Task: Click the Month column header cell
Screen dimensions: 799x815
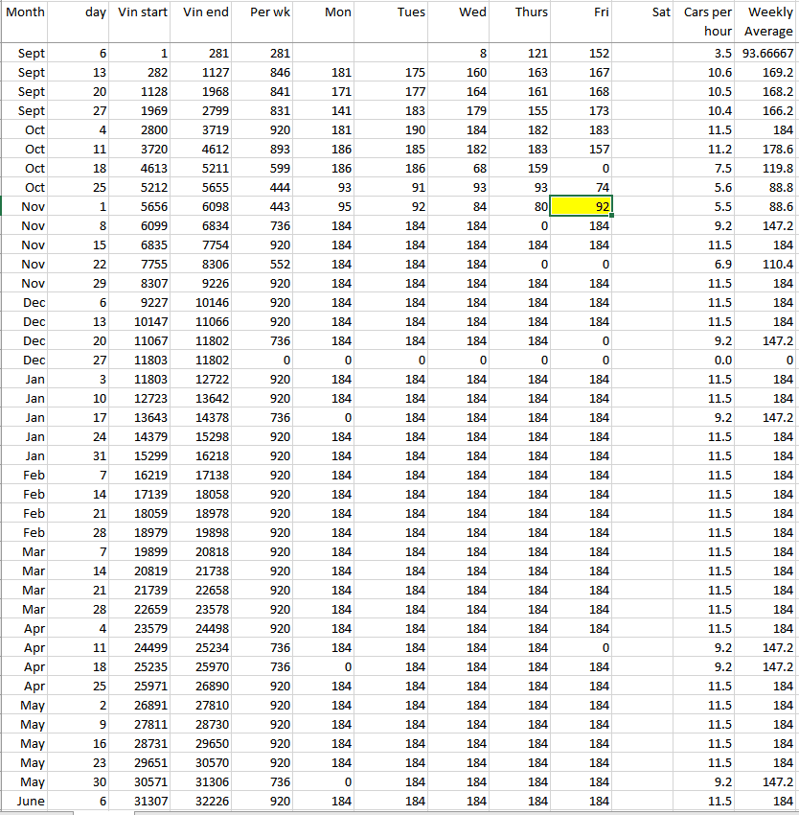Action: coord(26,12)
